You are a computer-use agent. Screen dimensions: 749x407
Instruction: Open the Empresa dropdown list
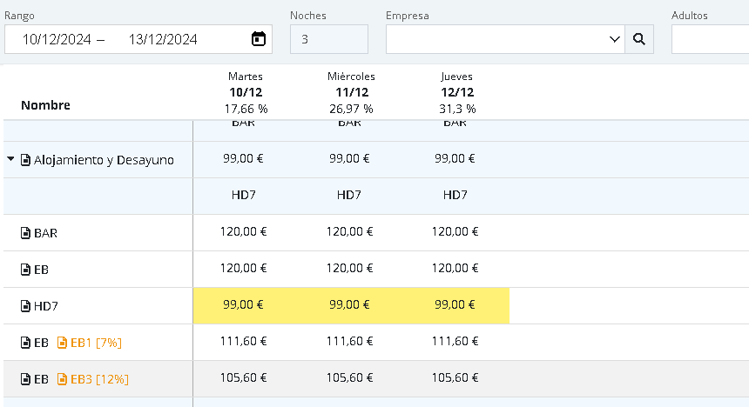[x=613, y=39]
